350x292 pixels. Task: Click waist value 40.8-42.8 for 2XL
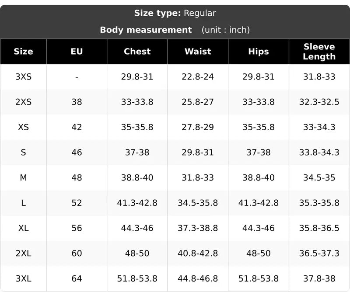coord(198,253)
